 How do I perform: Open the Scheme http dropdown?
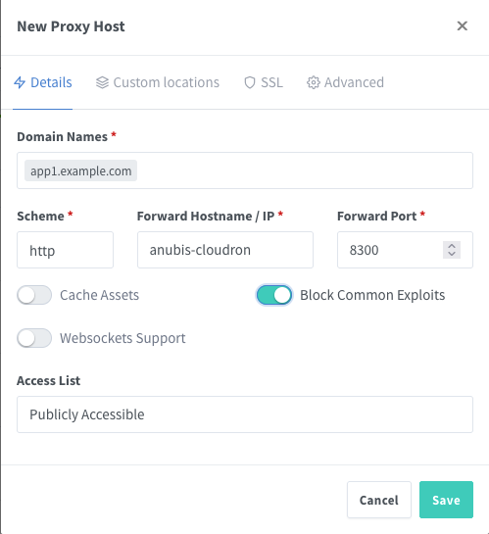click(65, 250)
